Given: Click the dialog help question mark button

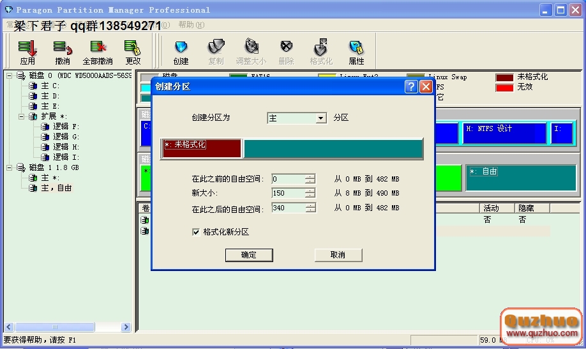Looking at the screenshot, I should (x=411, y=87).
